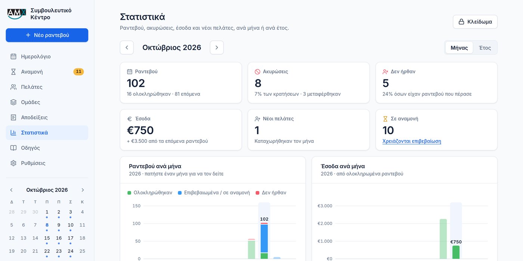Viewport: 523px width, 261px height.
Task: Select day 1 in mini calendar
Action: tap(47, 212)
